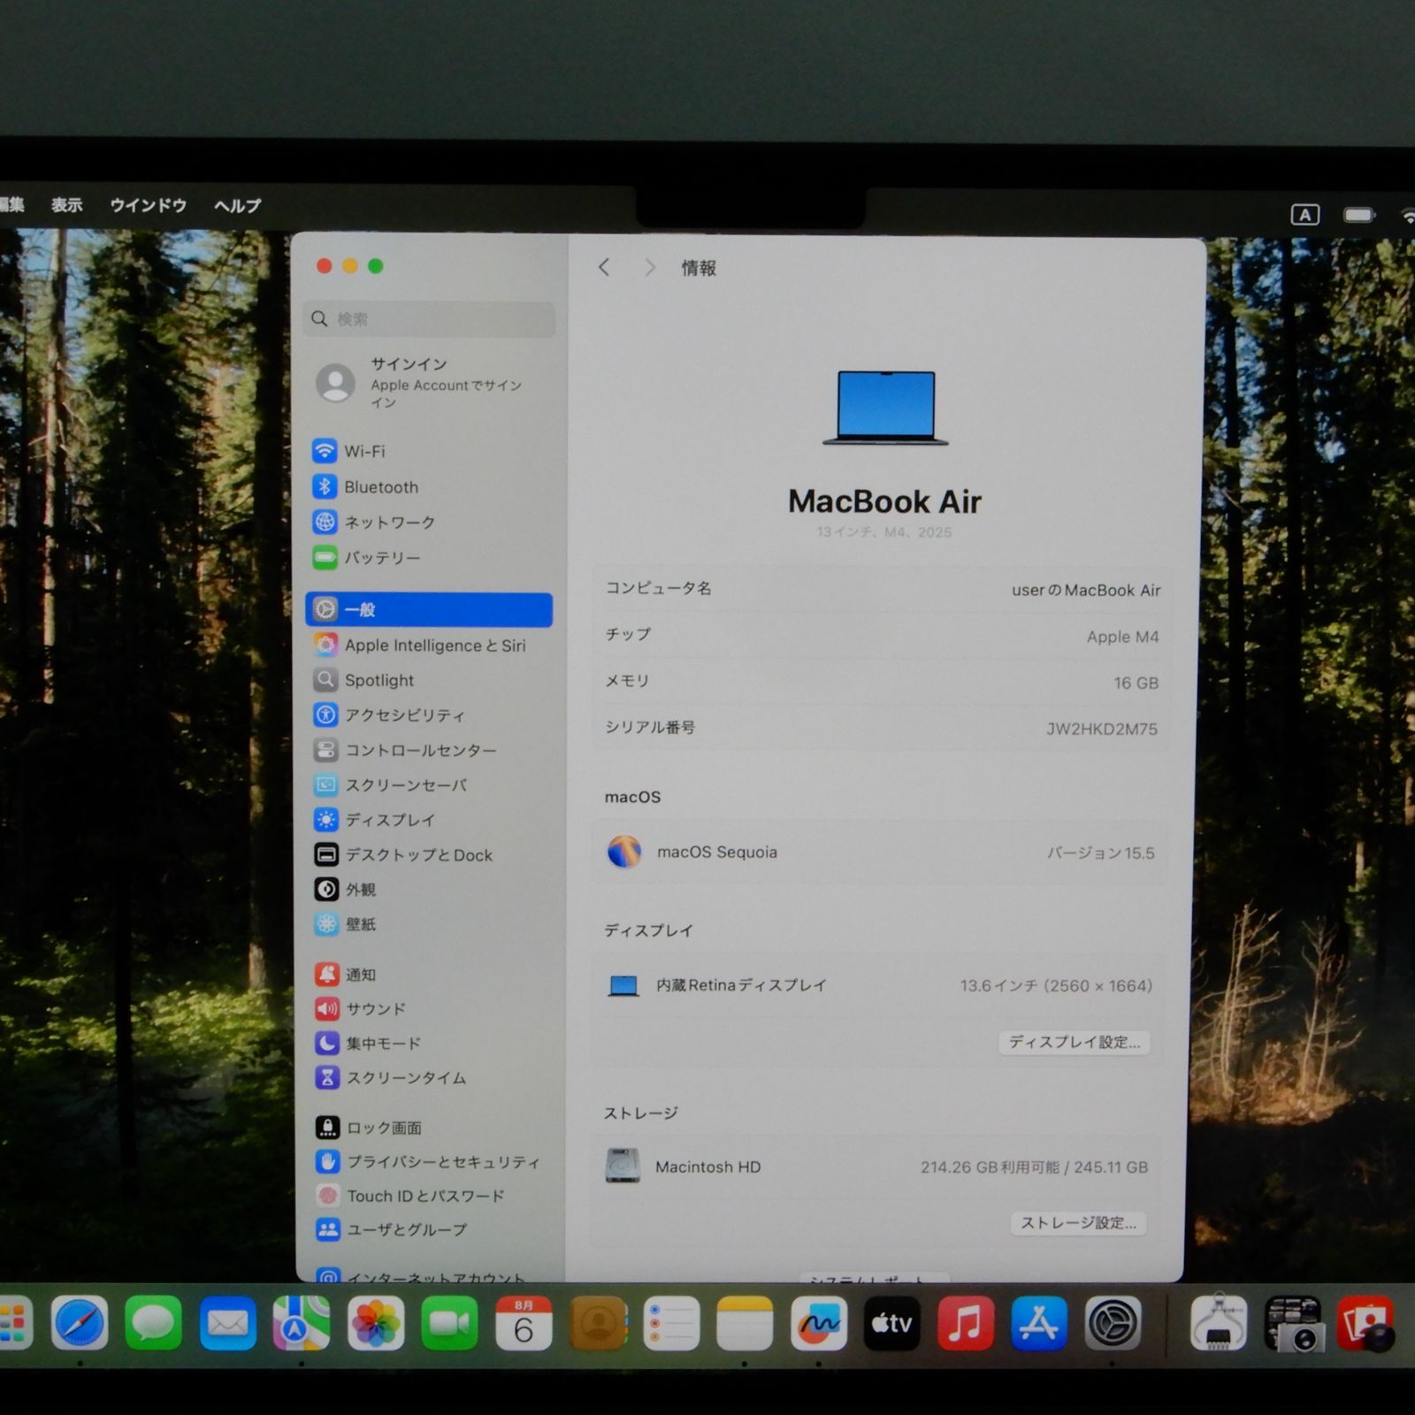Image resolution: width=1415 pixels, height=1415 pixels.
Task: Open 壁紙 settings
Action: (x=429, y=923)
